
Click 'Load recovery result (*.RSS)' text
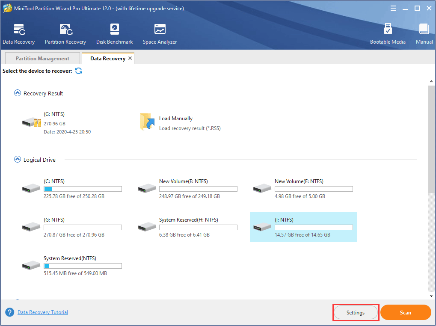click(190, 128)
